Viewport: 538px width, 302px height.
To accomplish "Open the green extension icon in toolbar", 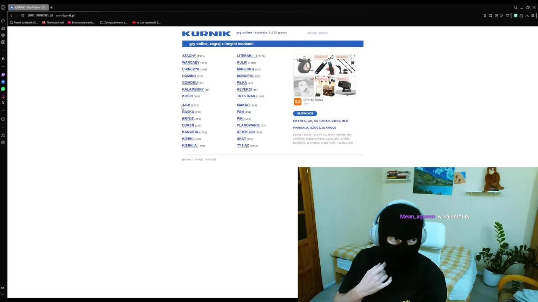I will coord(516,16).
